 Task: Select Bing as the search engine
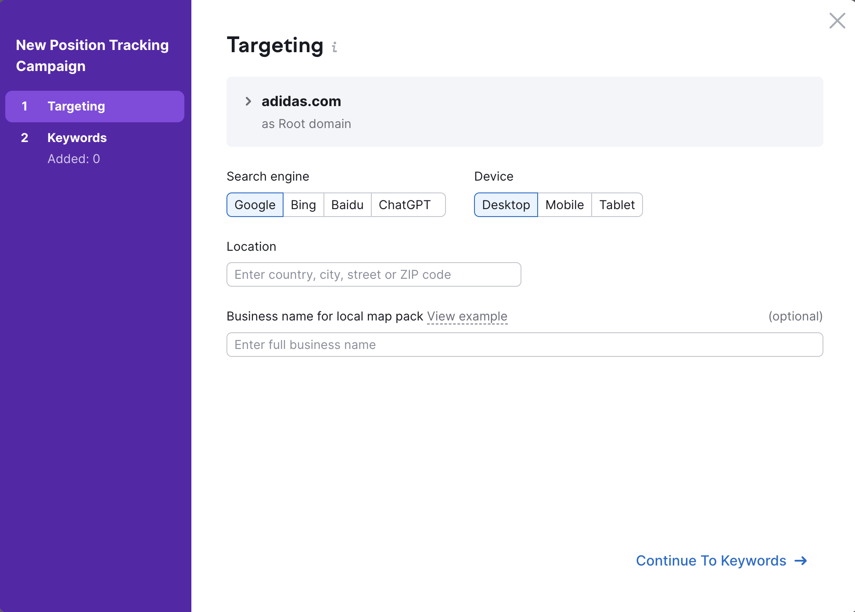303,205
